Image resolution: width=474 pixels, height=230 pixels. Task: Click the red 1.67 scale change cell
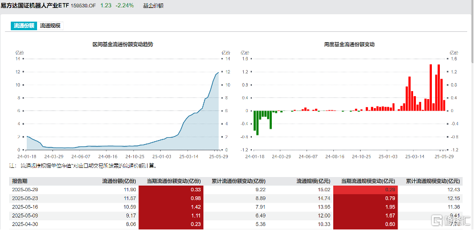click(x=366, y=216)
